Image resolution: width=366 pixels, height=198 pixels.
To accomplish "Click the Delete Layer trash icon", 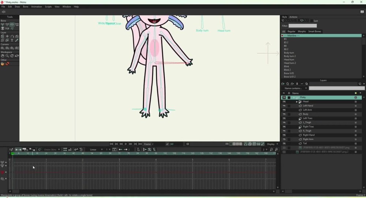I will [297, 84].
